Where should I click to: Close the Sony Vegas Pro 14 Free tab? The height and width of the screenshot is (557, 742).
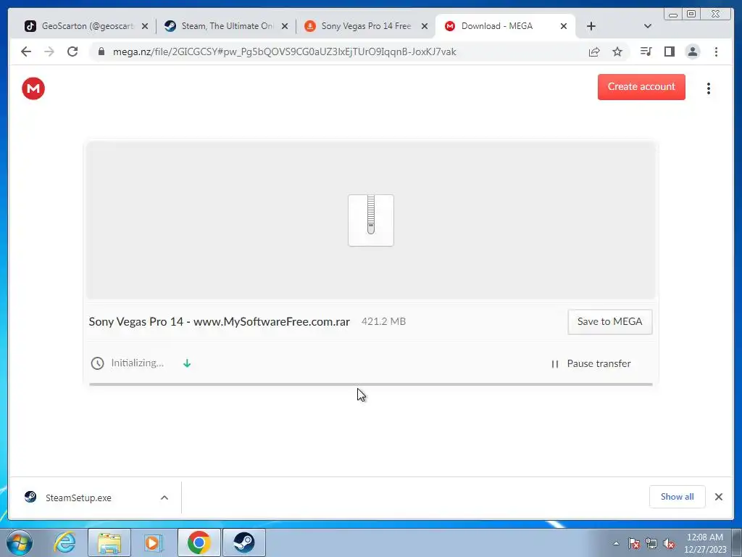click(x=425, y=26)
